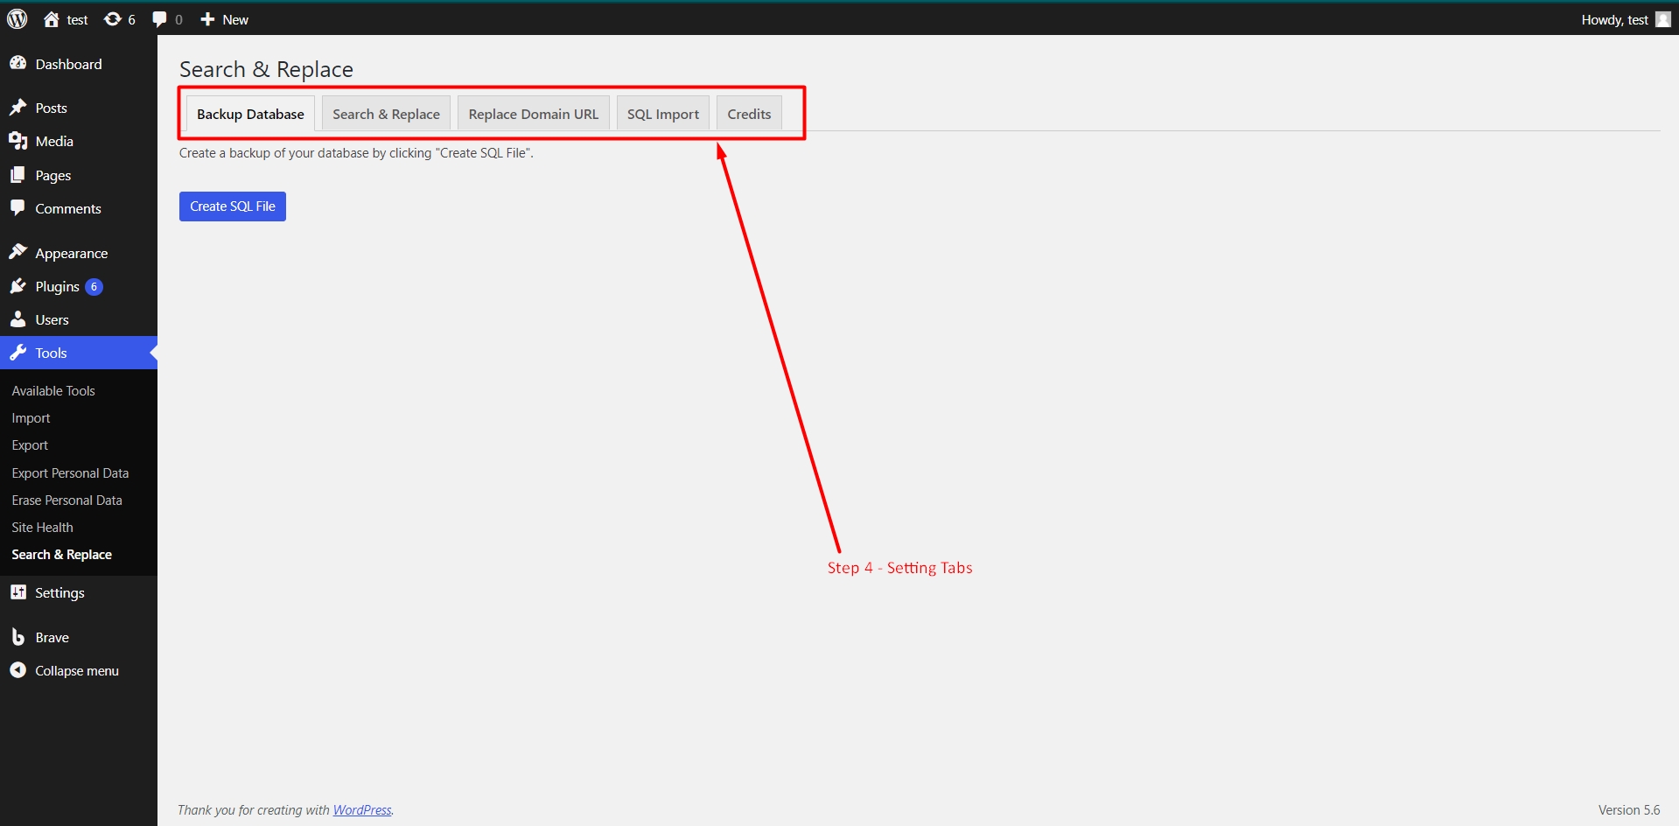Image resolution: width=1679 pixels, height=826 pixels.
Task: Click the home icon next to test
Action: (x=52, y=19)
